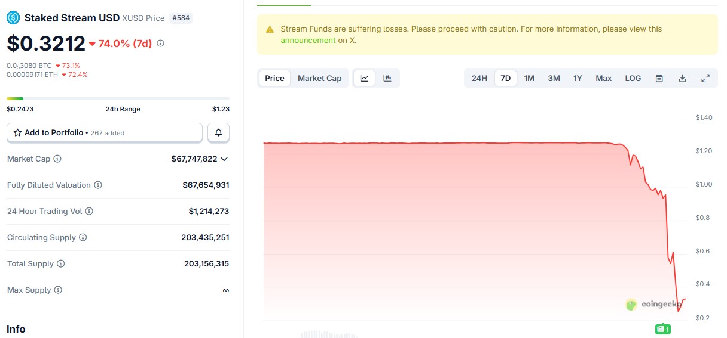Screen dimensions: 727x338
Task: Open the announcement link on X
Action: tap(308, 41)
